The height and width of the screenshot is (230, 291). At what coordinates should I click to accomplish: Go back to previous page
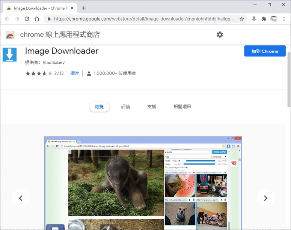click(7, 19)
